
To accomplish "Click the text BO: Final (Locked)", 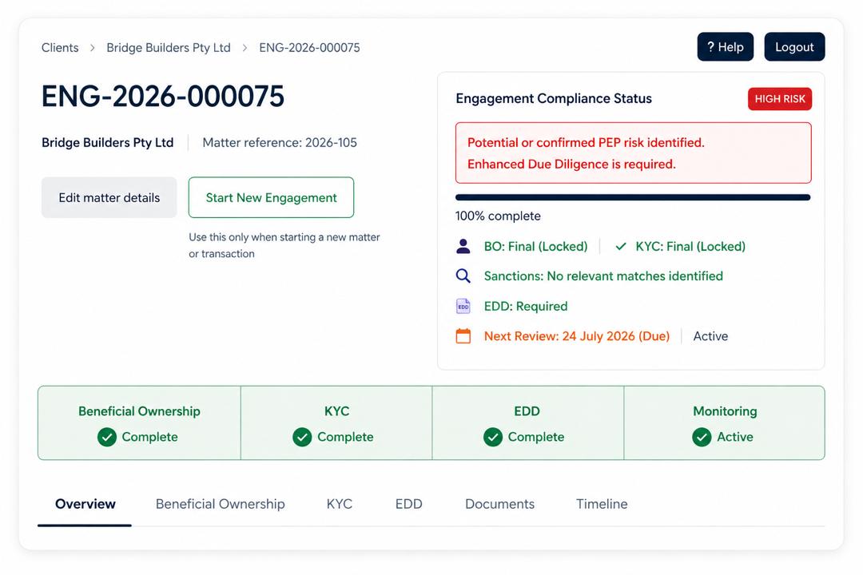I will 535,247.
